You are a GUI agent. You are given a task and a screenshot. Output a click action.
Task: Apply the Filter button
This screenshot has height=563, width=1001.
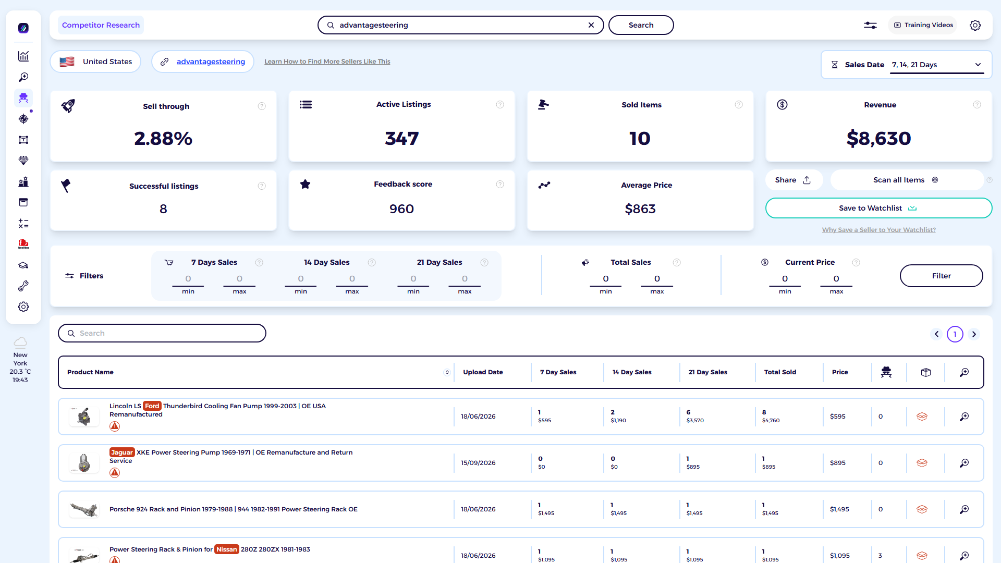point(941,276)
